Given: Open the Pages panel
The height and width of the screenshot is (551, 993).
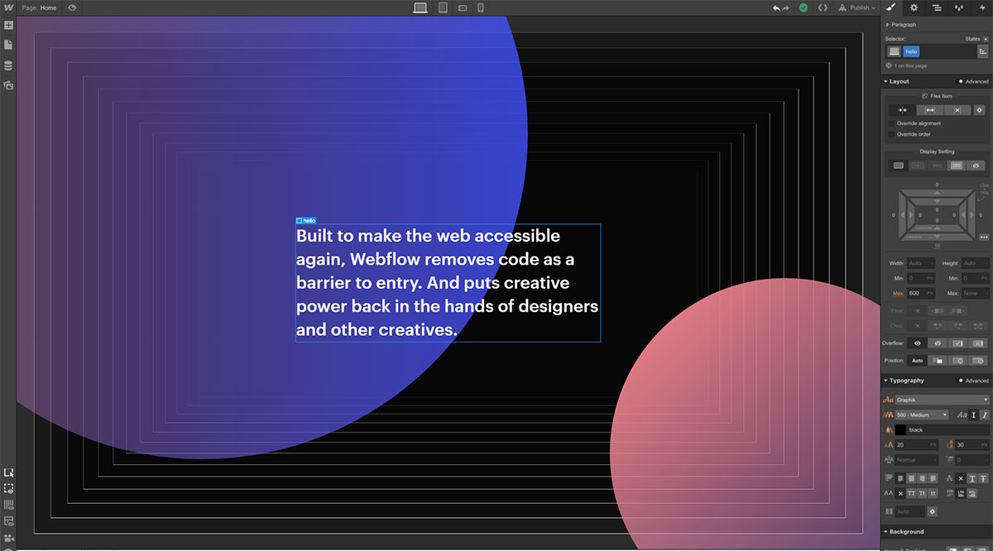Looking at the screenshot, I should pos(8,45).
